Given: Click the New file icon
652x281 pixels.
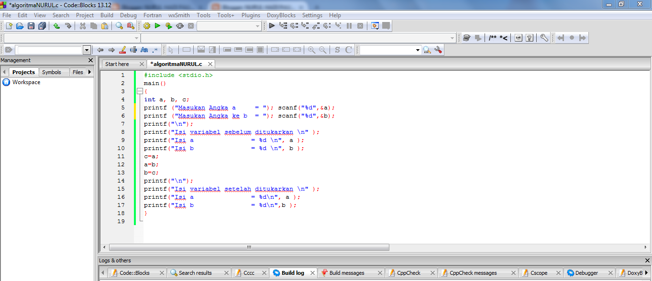Looking at the screenshot, I should coord(9,26).
